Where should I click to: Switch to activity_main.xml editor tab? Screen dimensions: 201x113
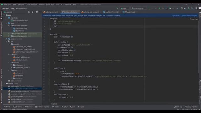click(x=52, y=12)
